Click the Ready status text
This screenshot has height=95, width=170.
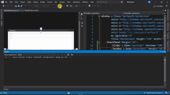tap(5, 93)
